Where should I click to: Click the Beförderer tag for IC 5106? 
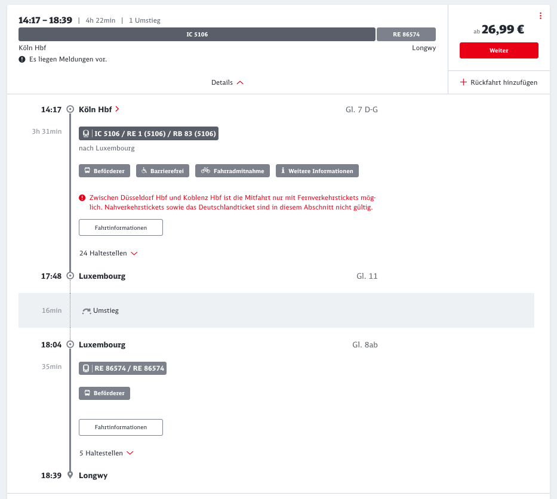(104, 171)
